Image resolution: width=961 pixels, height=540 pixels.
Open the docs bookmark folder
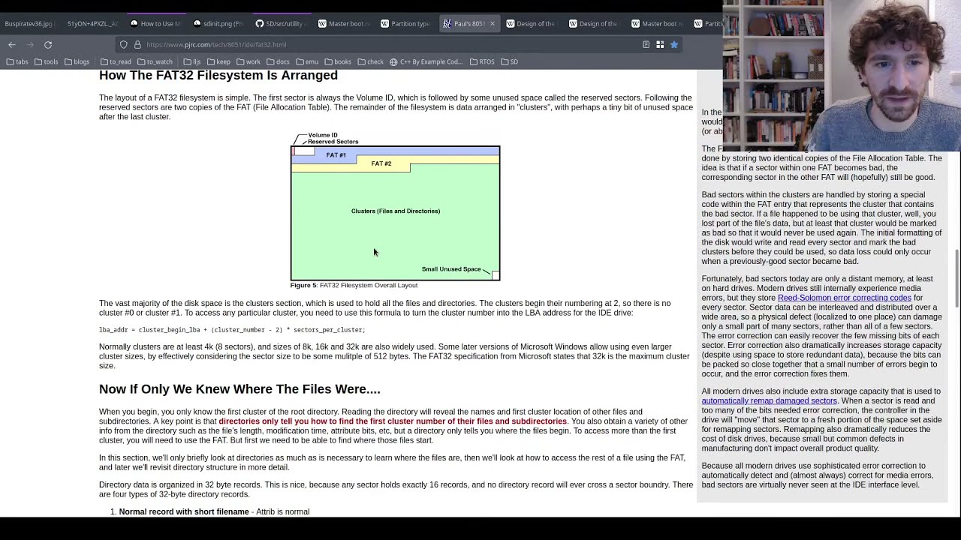coord(278,62)
